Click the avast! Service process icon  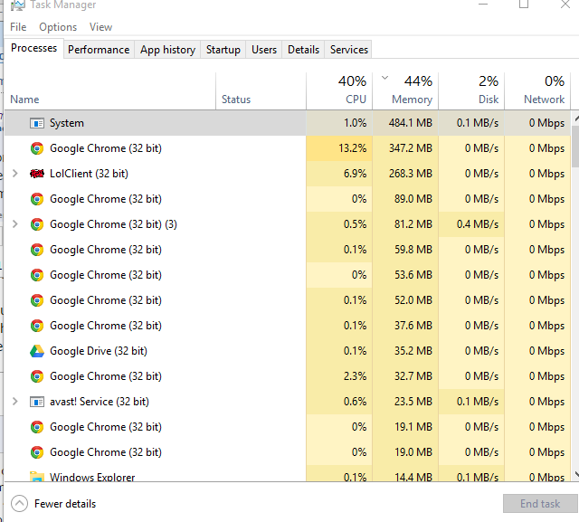(37, 402)
